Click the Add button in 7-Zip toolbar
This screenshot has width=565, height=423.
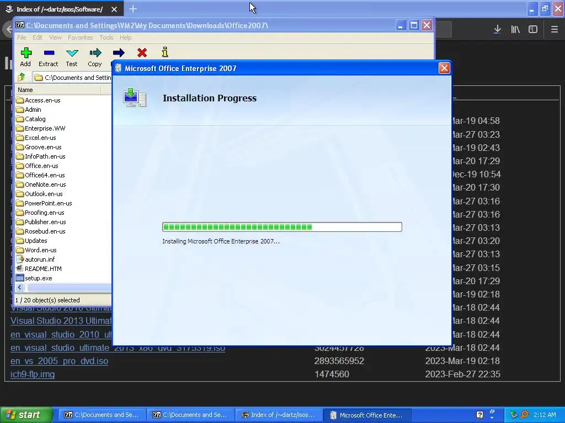coord(25,57)
